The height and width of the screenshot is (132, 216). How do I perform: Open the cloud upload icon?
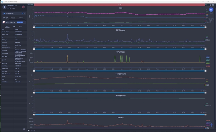tap(213, 5)
